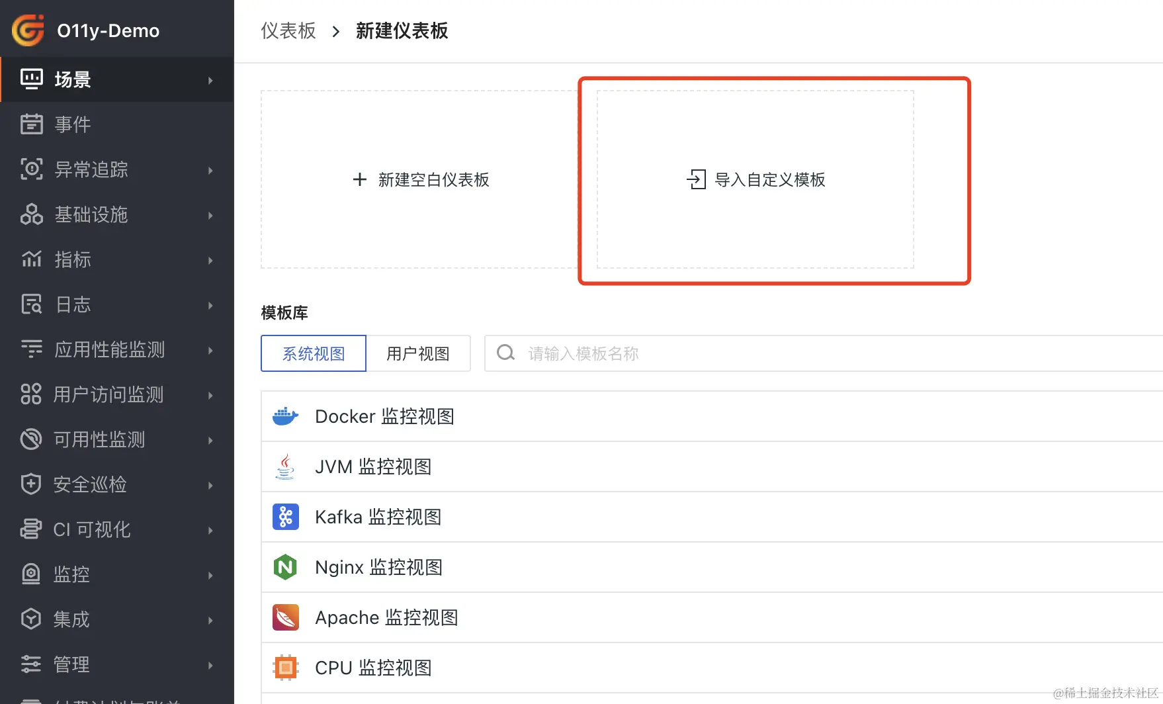This screenshot has width=1163, height=704.
Task: Click the 新建仪表板 breadcrumb title
Action: 402,30
